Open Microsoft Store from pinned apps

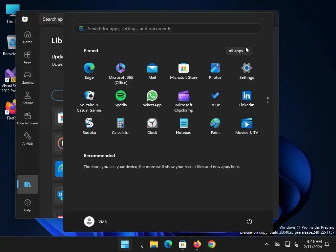coord(184,71)
